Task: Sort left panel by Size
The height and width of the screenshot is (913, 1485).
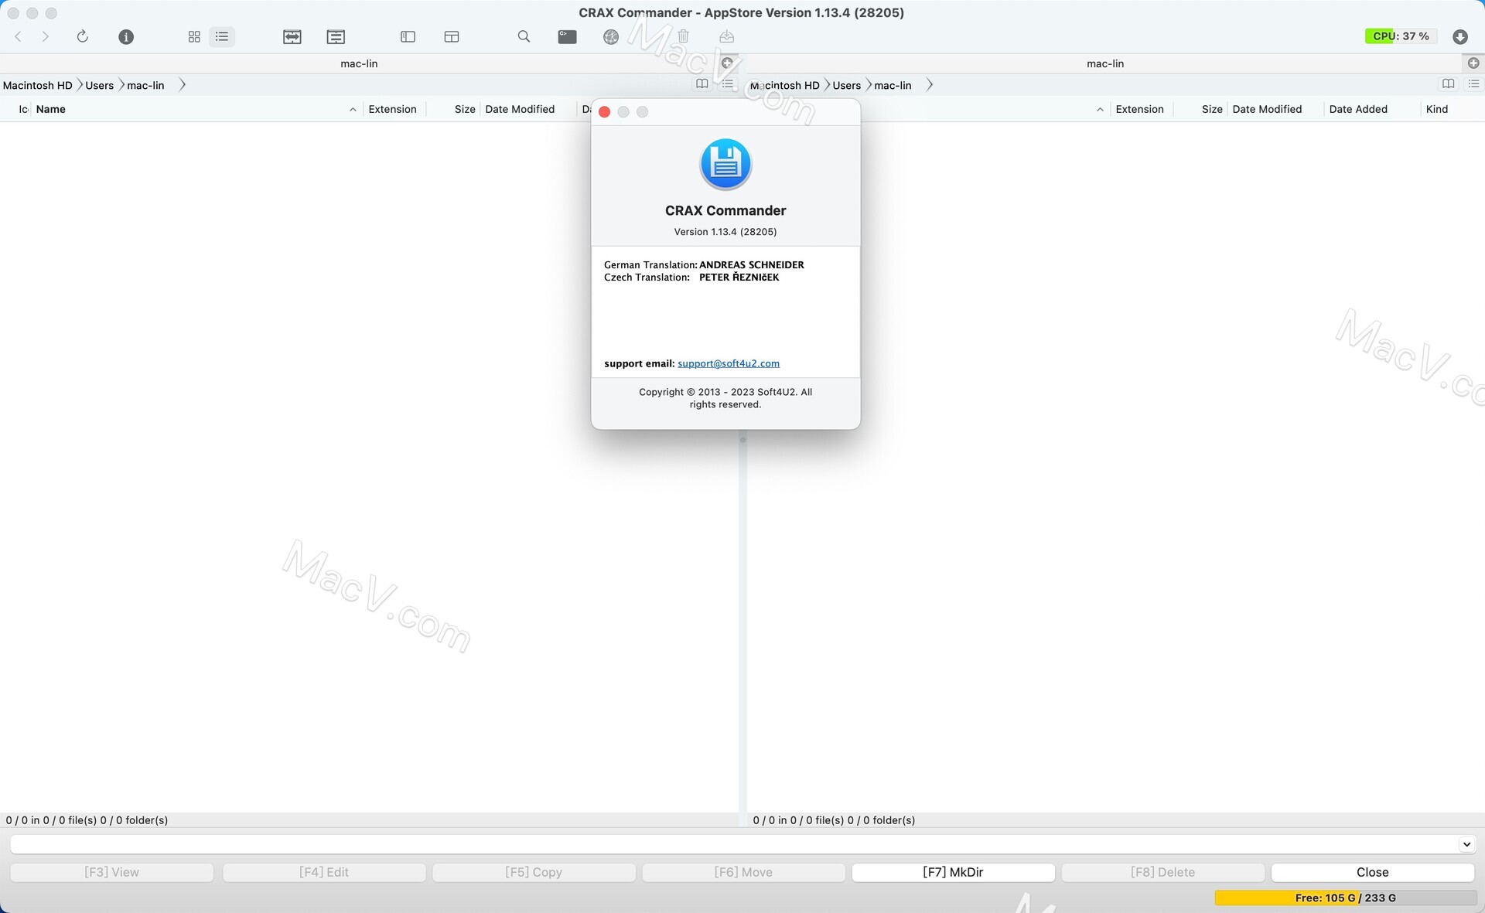Action: 464,109
